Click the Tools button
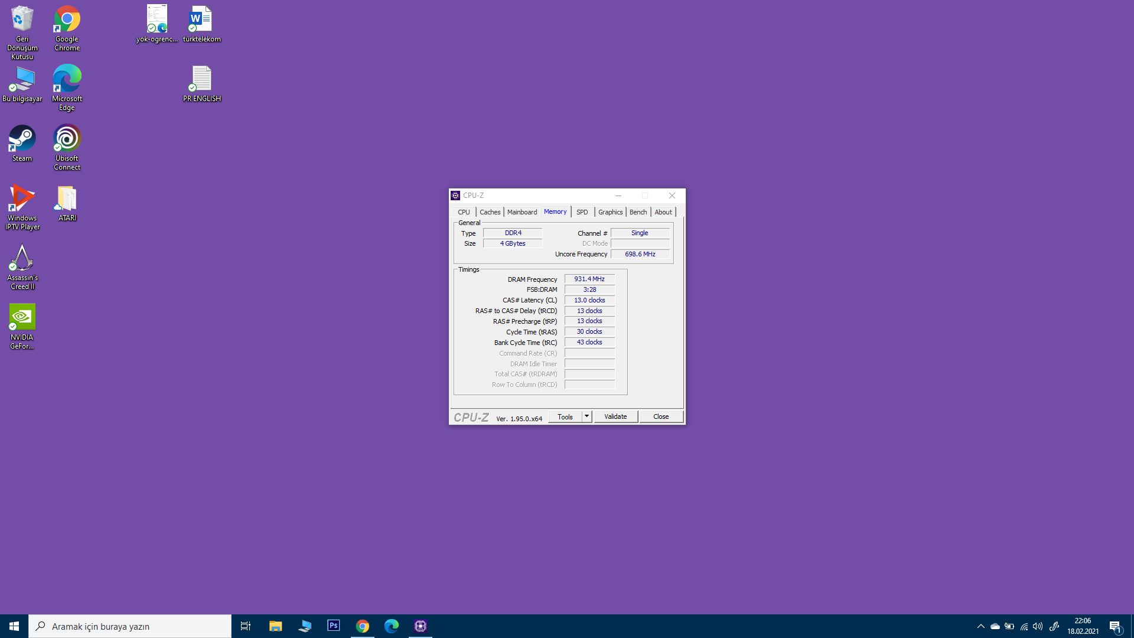 pos(565,416)
